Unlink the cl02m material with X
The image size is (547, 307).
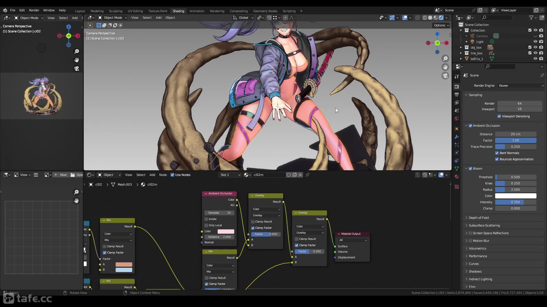(x=300, y=175)
